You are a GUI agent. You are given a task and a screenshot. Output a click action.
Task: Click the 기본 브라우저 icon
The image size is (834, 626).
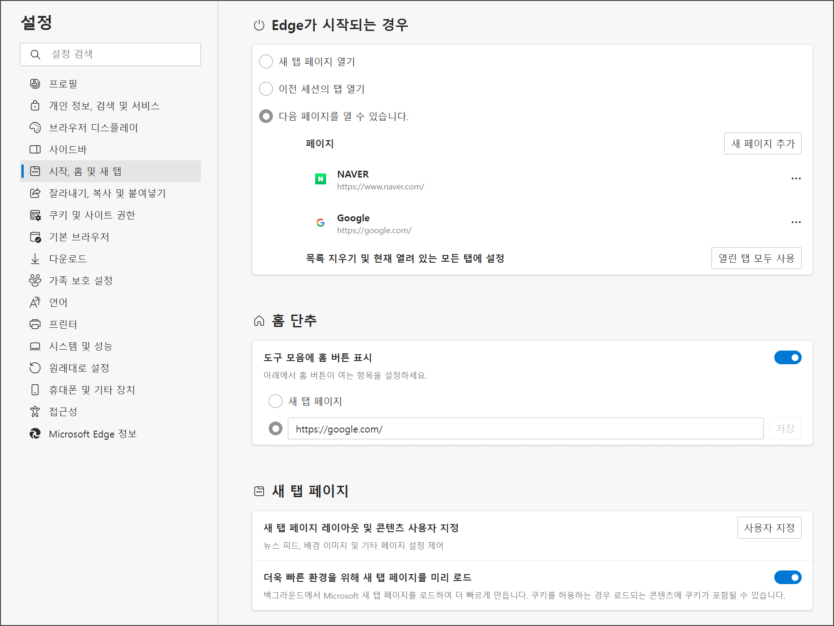35,237
